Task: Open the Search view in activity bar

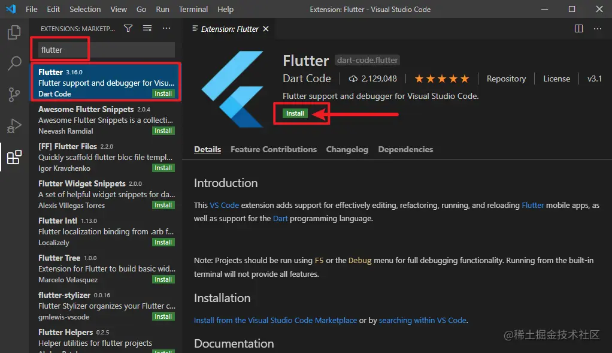Action: click(x=14, y=63)
